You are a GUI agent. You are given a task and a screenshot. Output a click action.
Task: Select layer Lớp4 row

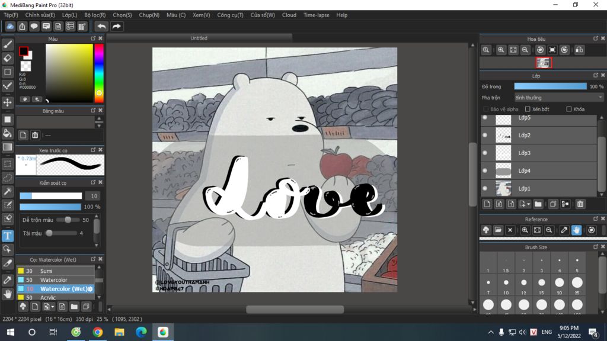(x=539, y=170)
